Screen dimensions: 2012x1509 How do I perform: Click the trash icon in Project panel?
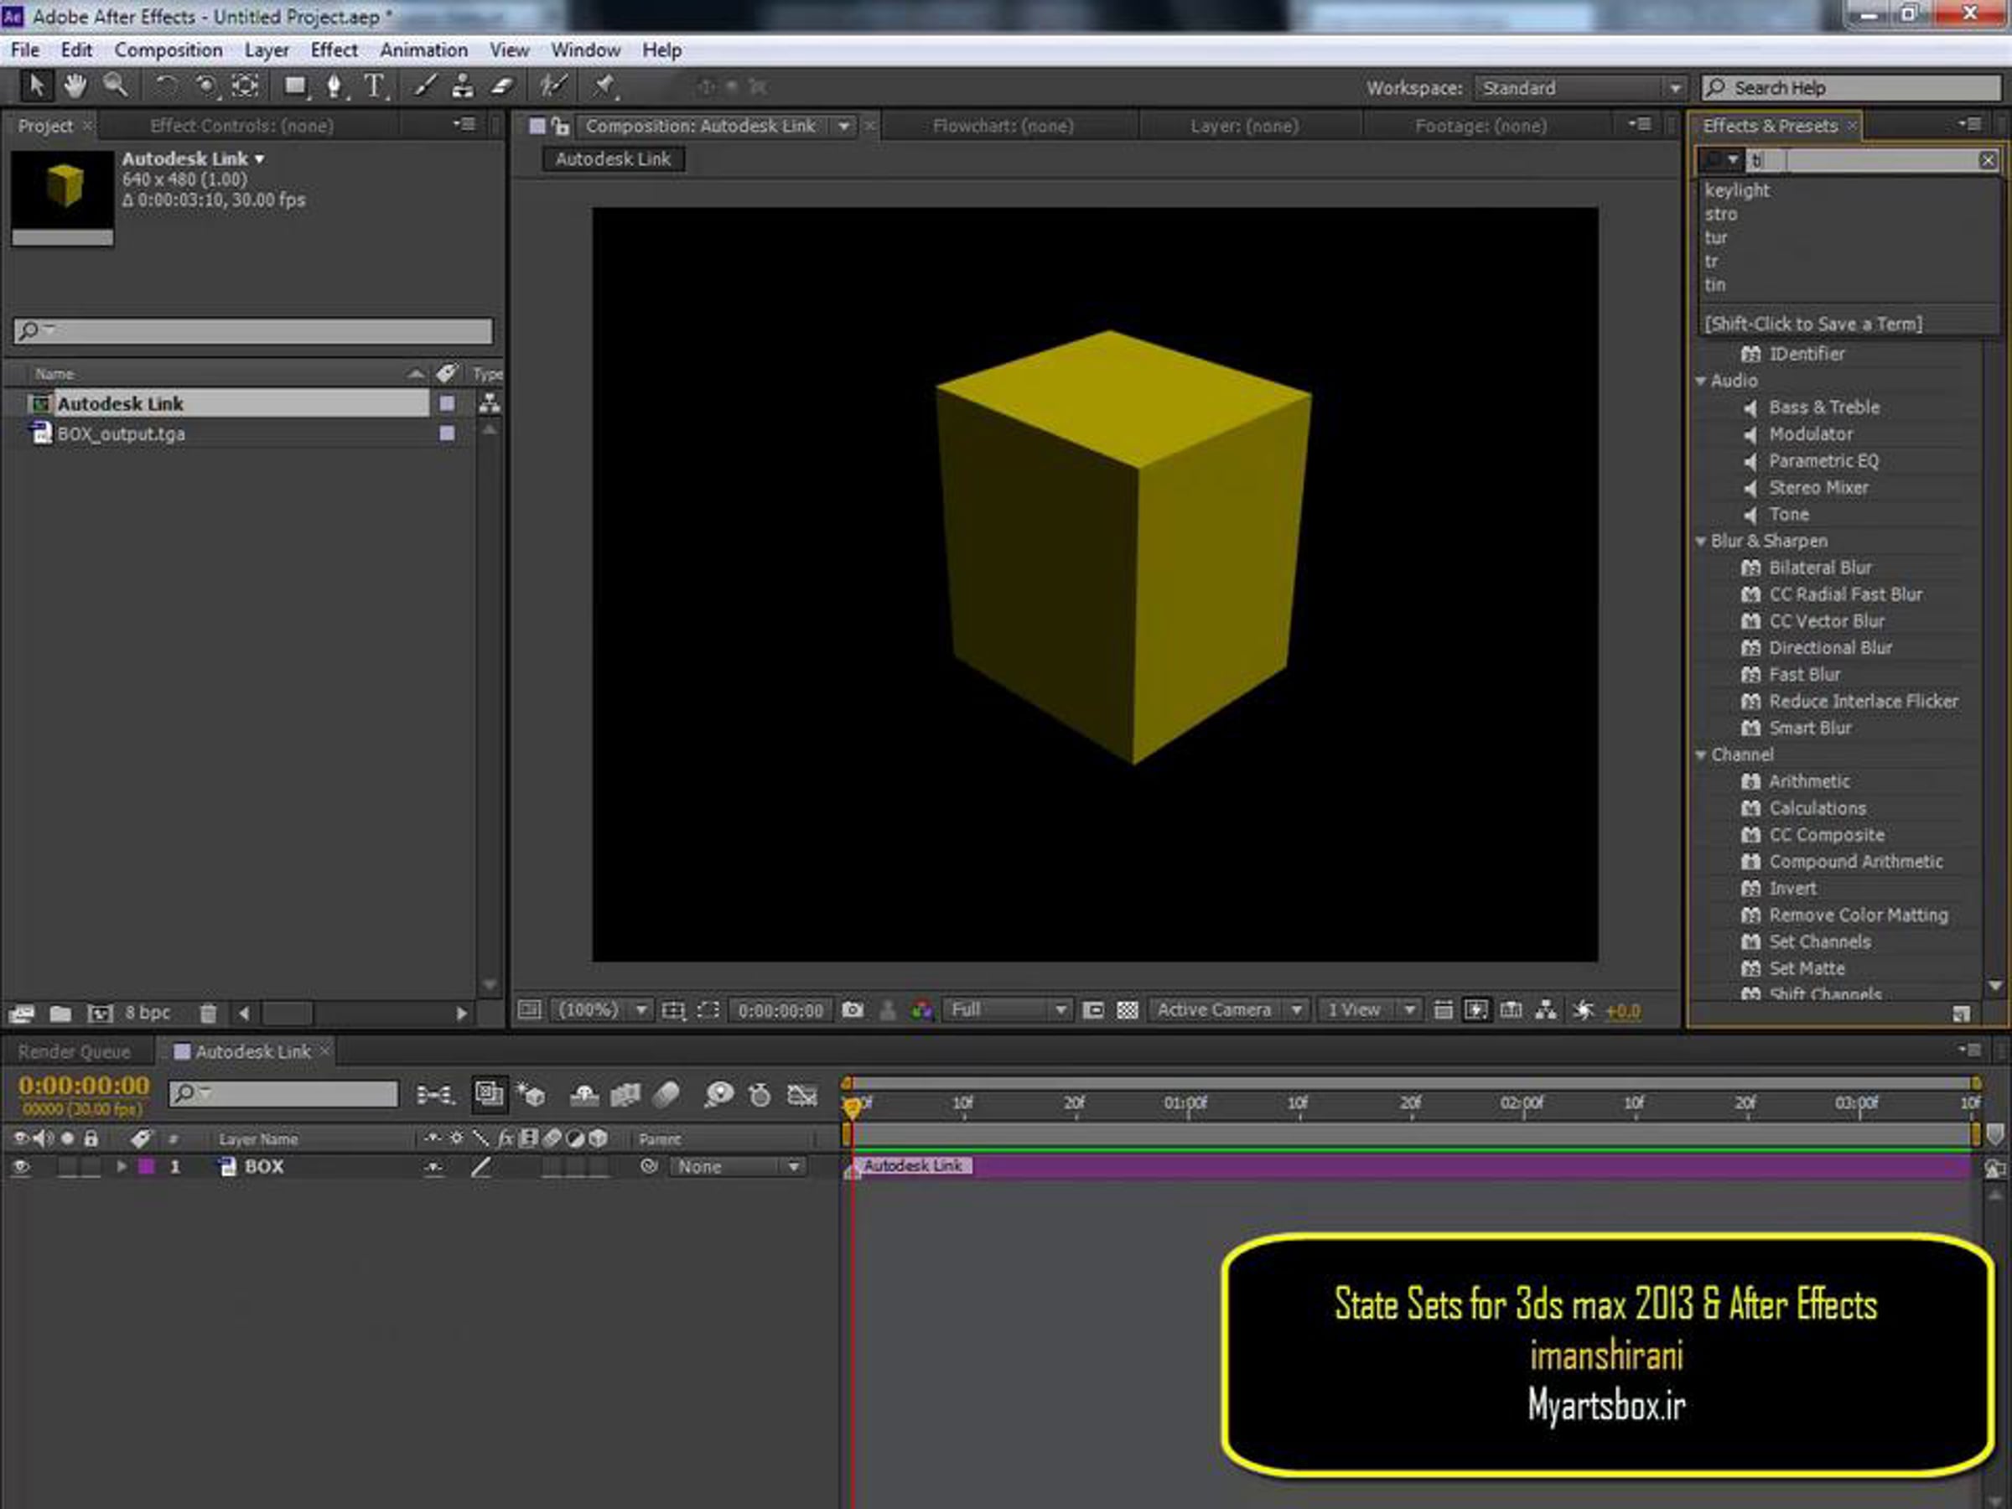208,1013
